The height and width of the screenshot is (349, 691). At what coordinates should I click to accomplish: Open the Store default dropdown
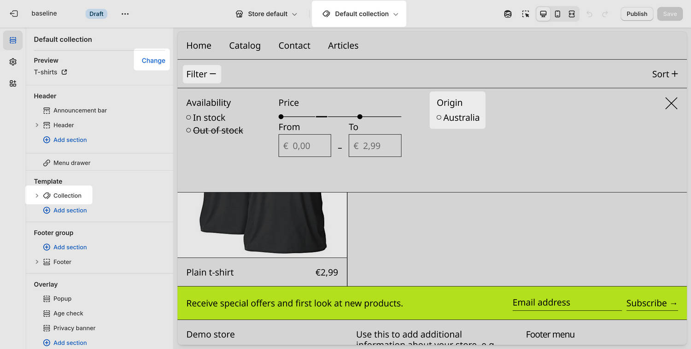[266, 14]
